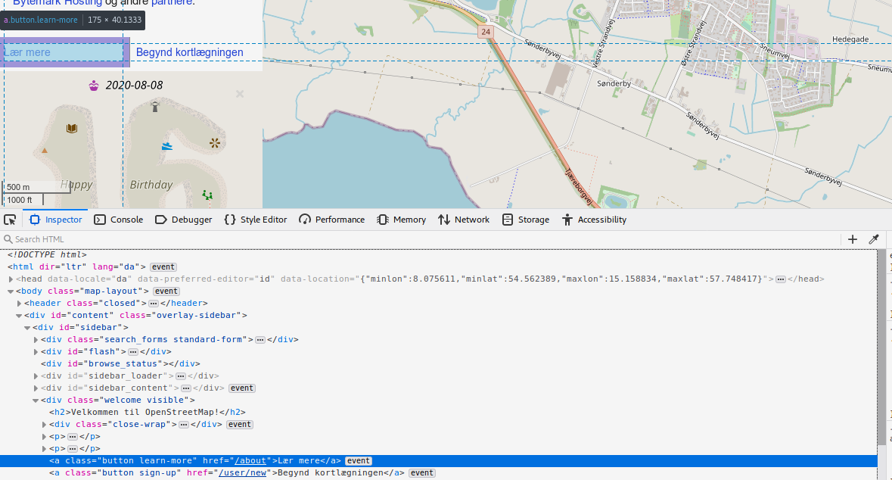Click the book icon on birthday image
The height and width of the screenshot is (480, 892).
click(72, 129)
